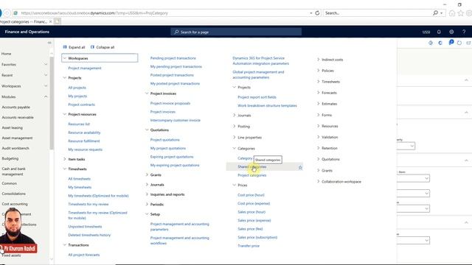Open Accounts receivable module
472x265 pixels.
pos(18,118)
